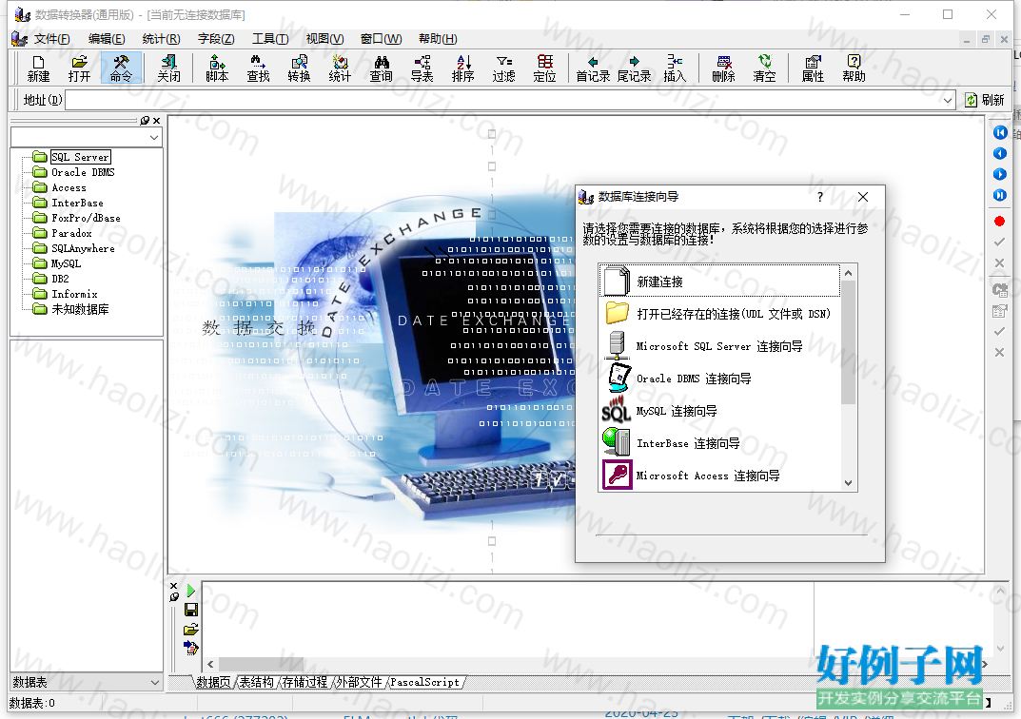Select 未知数据库 tree node
Image resolution: width=1021 pixels, height=719 pixels.
pyautogui.click(x=79, y=309)
